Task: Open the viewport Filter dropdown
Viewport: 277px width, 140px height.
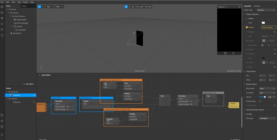Action: pyautogui.click(x=60, y=7)
